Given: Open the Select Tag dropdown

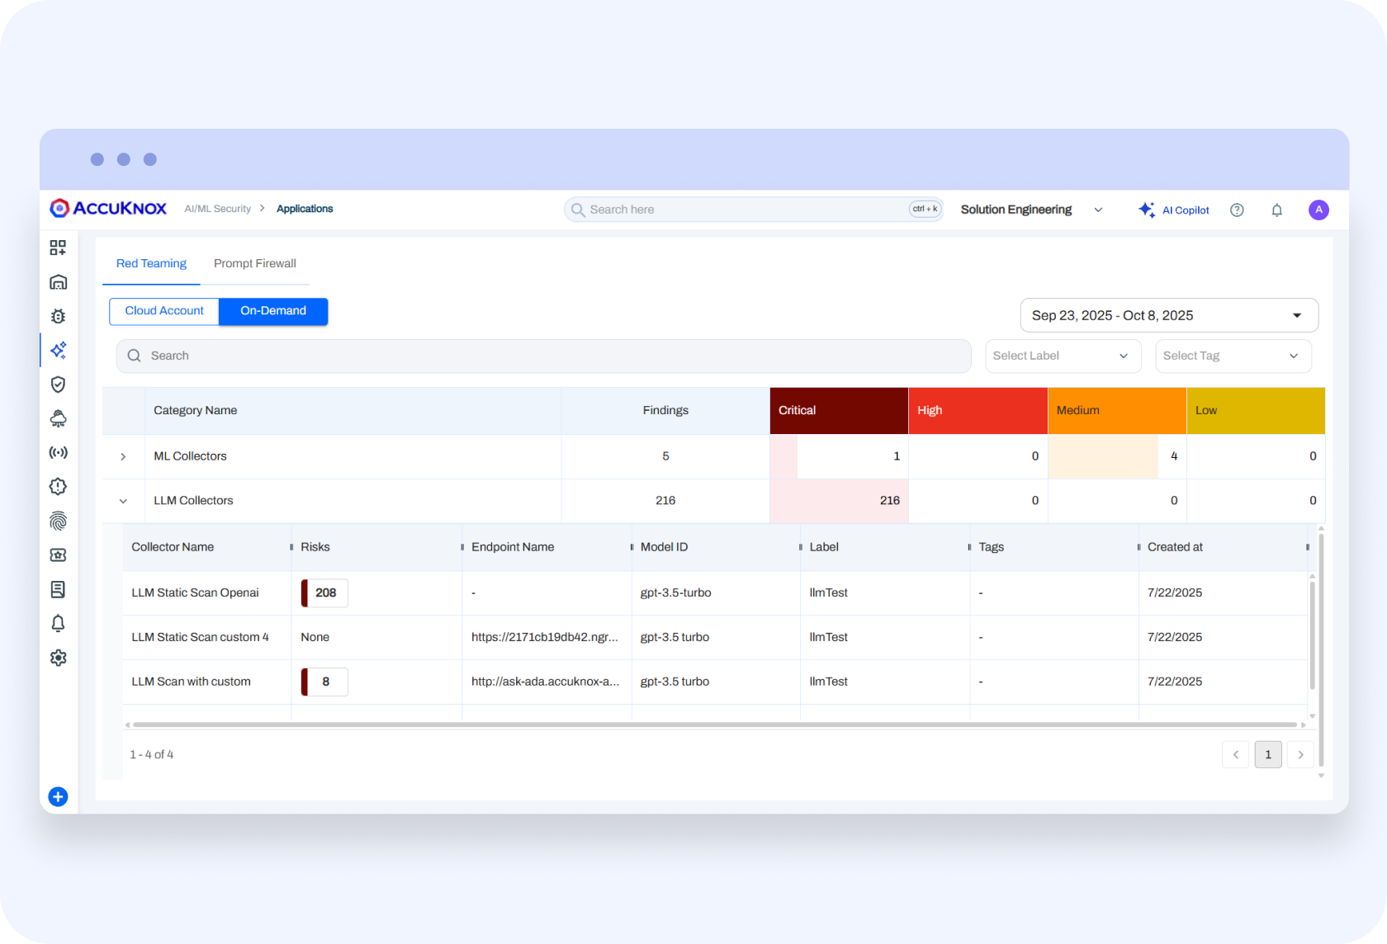Looking at the screenshot, I should click(x=1233, y=356).
